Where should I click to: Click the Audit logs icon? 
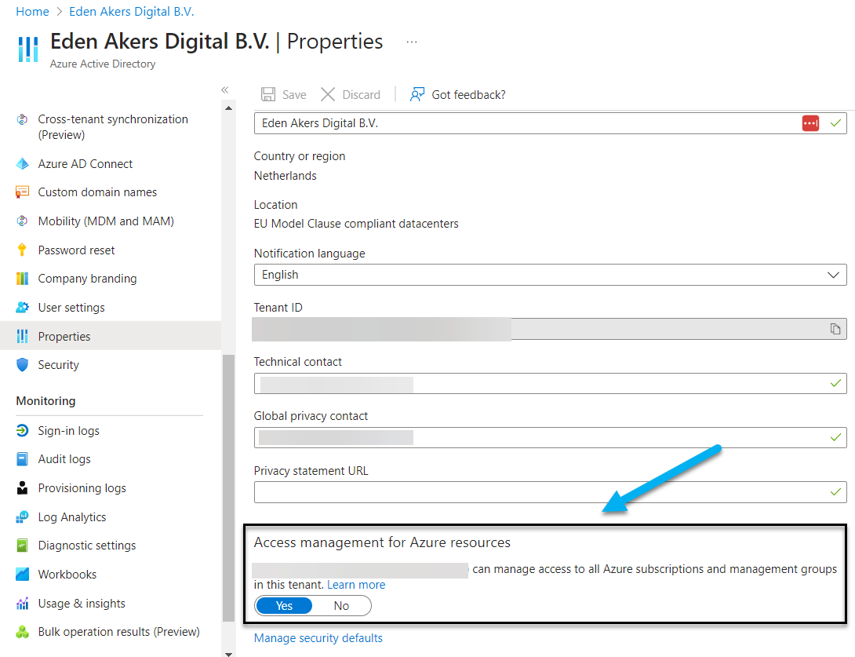tap(23, 459)
